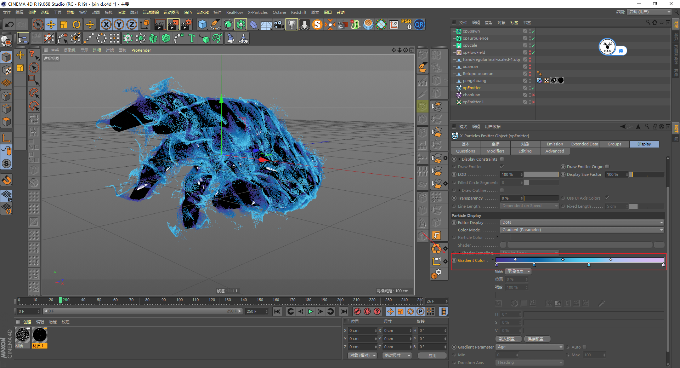The width and height of the screenshot is (680, 368).
Task: Enable the chanluan object via red X
Action: pos(533,95)
